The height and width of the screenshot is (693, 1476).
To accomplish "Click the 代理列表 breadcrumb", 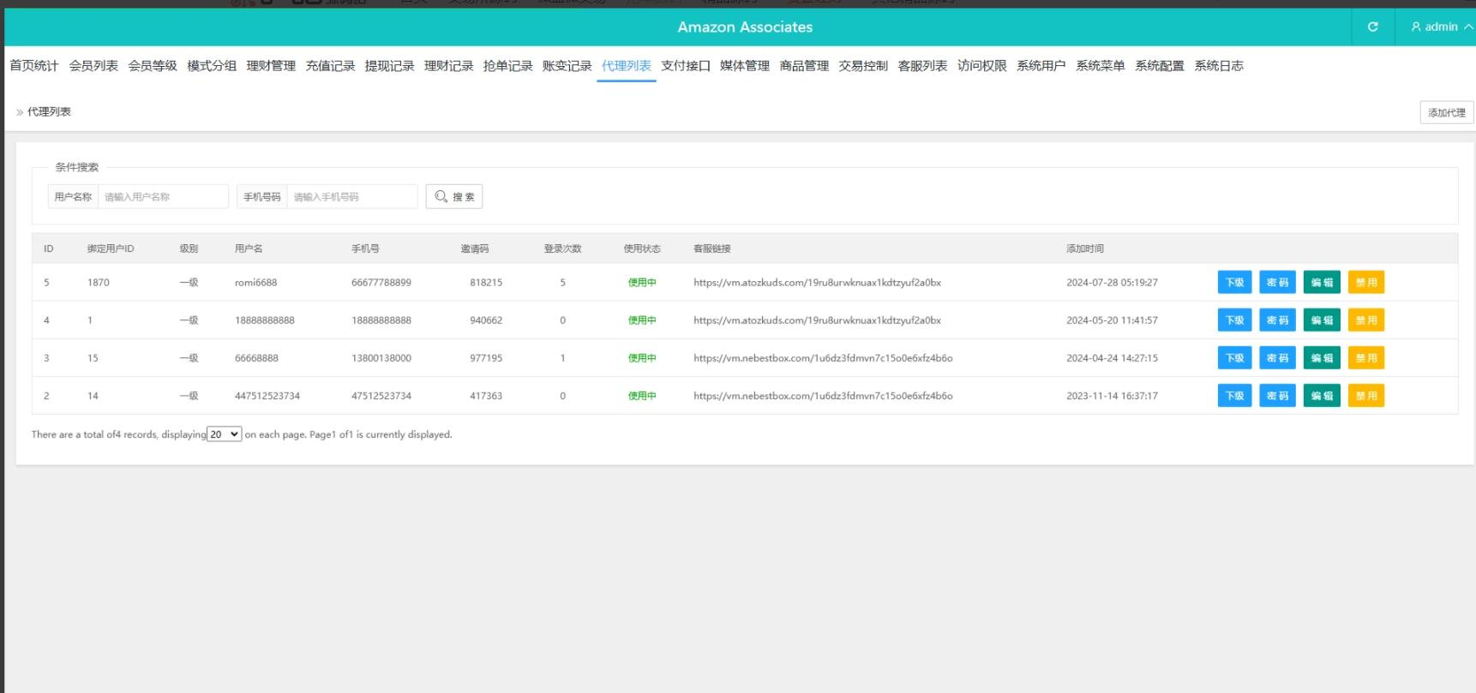I will (49, 112).
